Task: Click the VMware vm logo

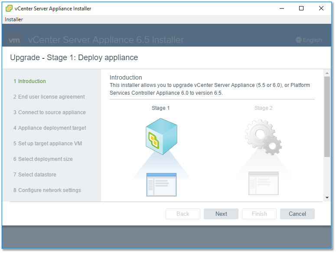Action: click(x=14, y=40)
